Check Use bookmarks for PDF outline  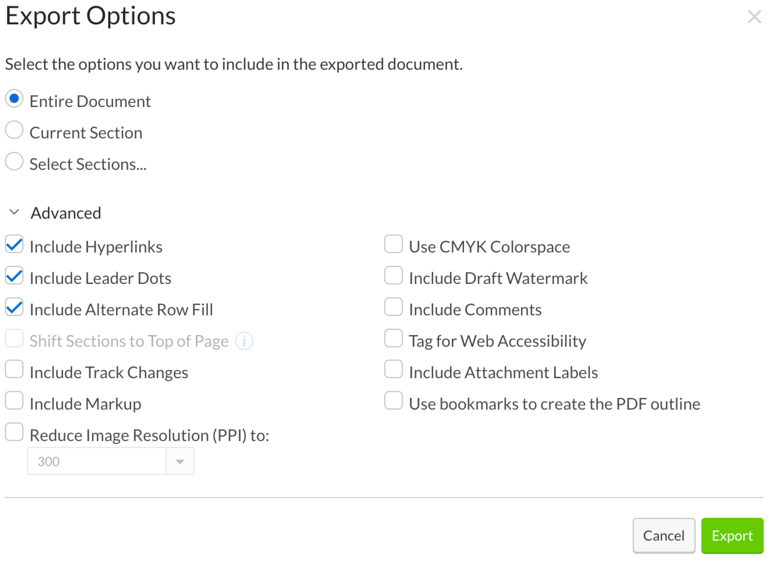(x=393, y=401)
